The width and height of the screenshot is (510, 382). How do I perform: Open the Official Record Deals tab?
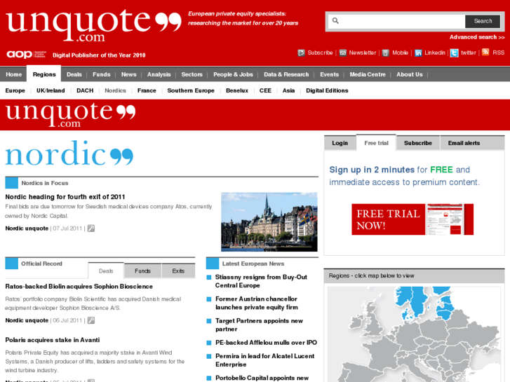106,271
